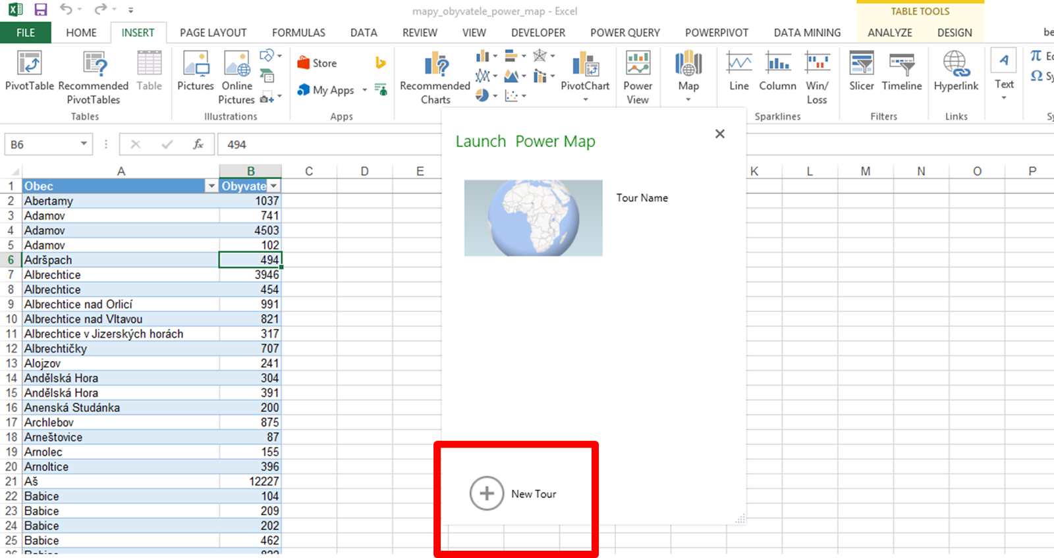Click the Insert Function fx button
The width and height of the screenshot is (1054, 558).
click(x=198, y=144)
